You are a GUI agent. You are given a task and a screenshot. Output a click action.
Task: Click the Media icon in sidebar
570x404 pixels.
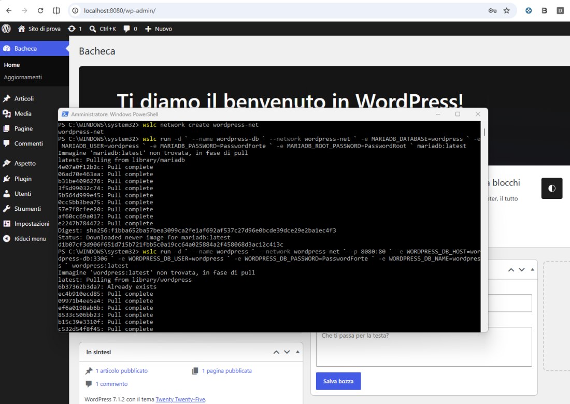[7, 114]
